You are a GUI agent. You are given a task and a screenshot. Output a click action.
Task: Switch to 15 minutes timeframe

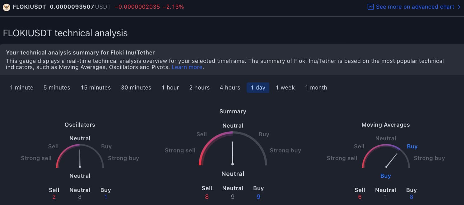pos(96,88)
